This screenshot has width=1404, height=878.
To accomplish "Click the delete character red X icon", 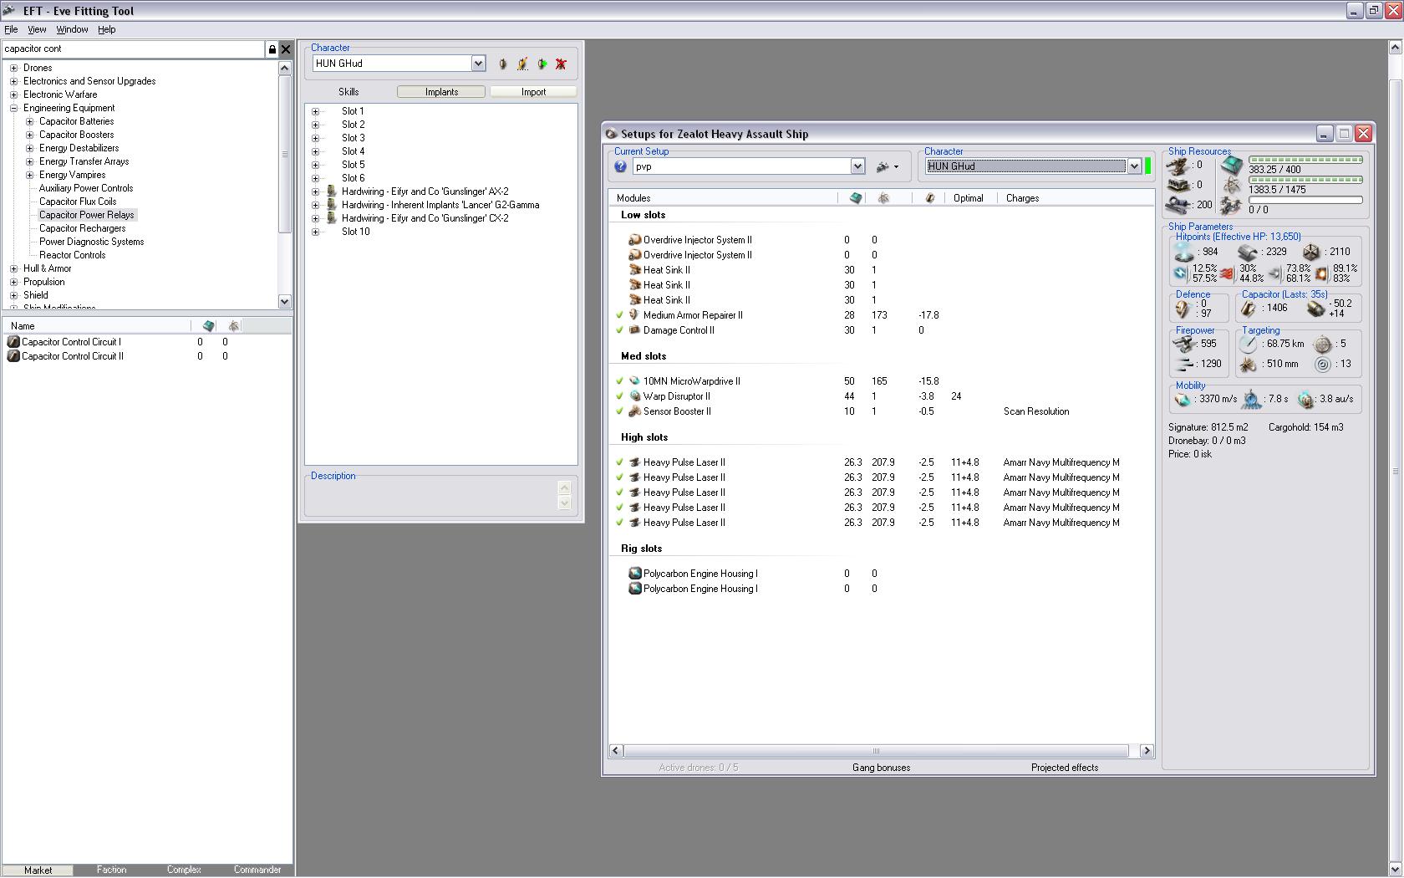I will point(561,64).
